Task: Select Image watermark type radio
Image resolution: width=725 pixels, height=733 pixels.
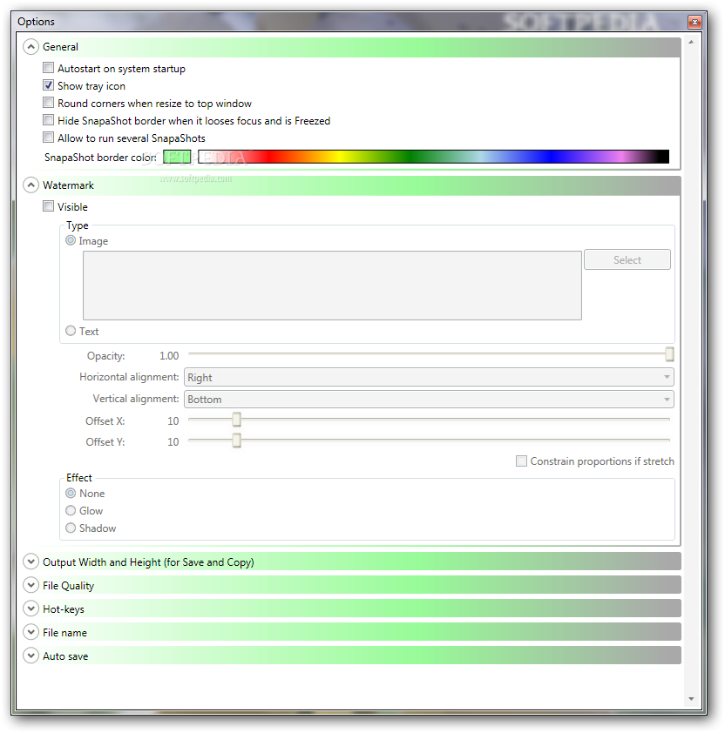Action: coord(71,240)
